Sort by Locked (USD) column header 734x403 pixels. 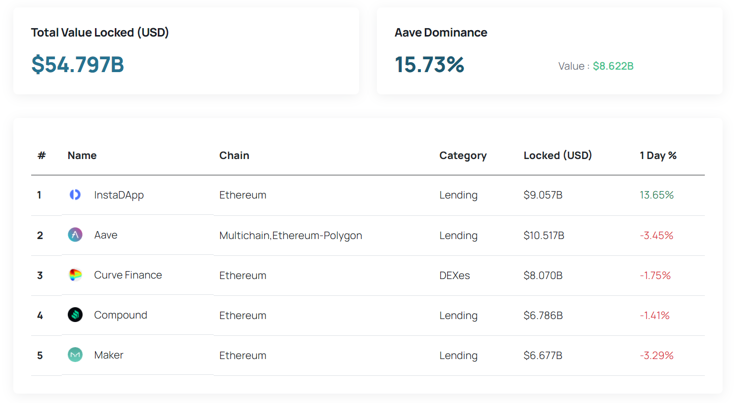tap(558, 156)
